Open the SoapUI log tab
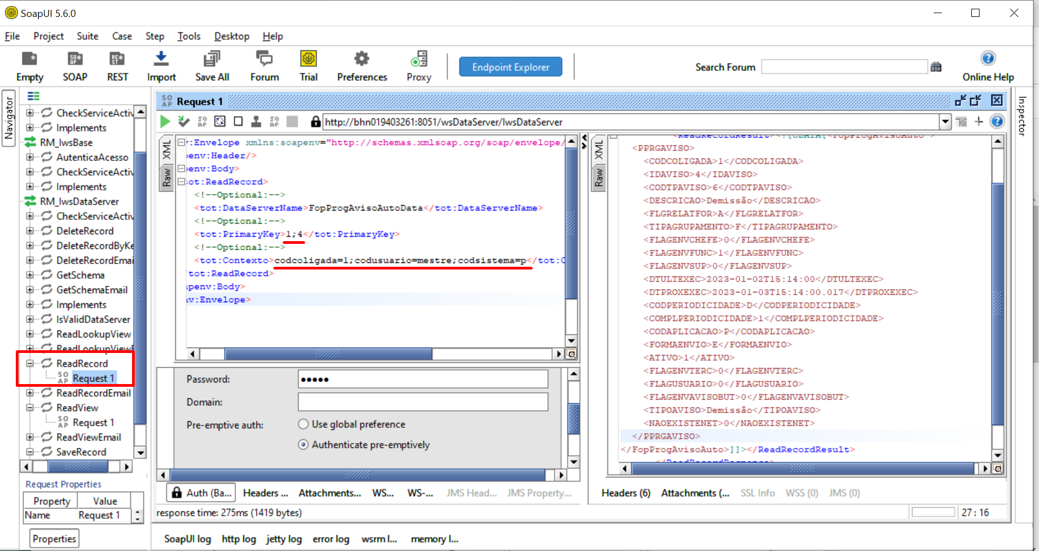Viewport: 1039px width, 551px height. pyautogui.click(x=187, y=539)
